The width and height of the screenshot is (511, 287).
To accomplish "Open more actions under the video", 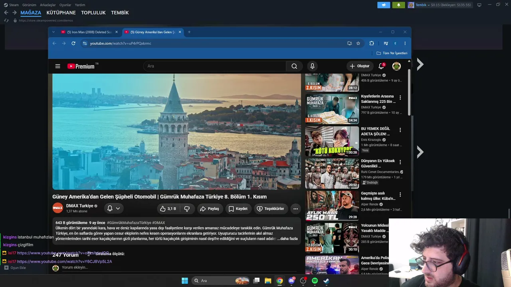I will [x=295, y=209].
